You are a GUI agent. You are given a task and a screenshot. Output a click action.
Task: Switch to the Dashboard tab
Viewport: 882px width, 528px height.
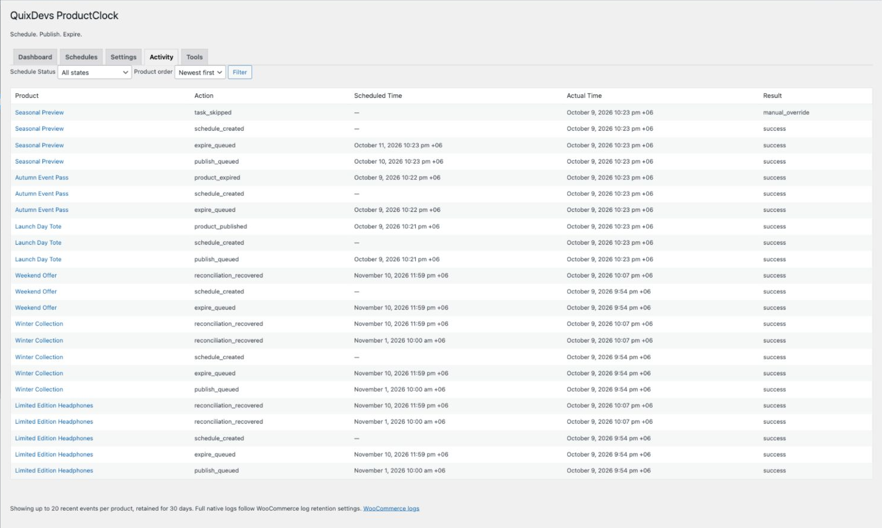pyautogui.click(x=35, y=57)
